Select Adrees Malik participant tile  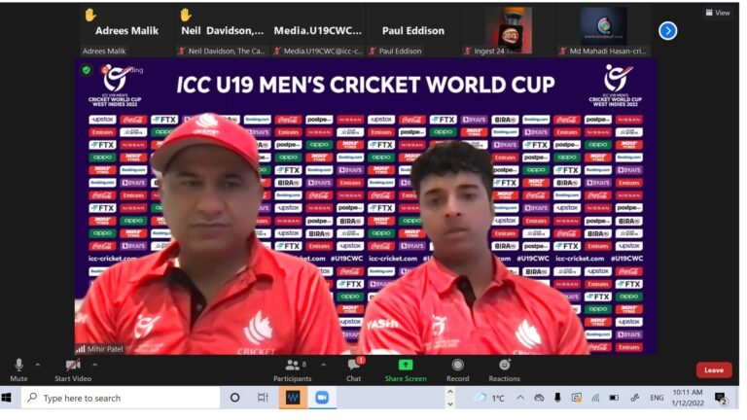point(126,31)
